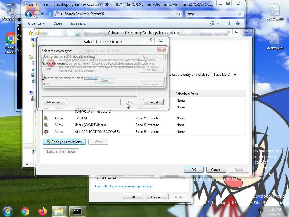
Task: Close the name not found error message
Action: (104, 81)
